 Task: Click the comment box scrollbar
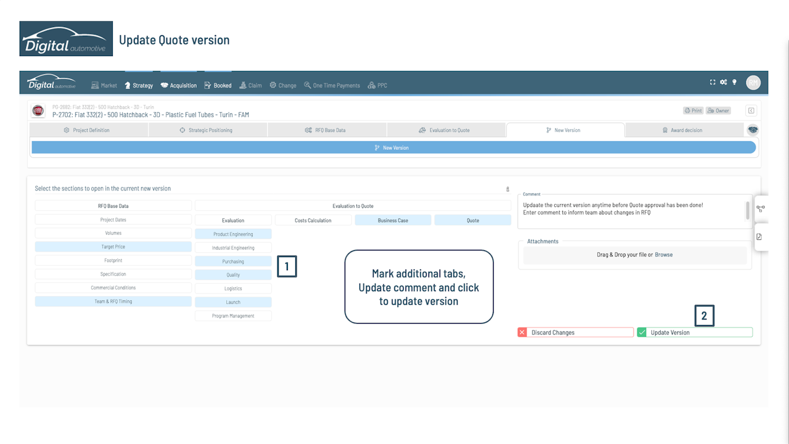748,210
